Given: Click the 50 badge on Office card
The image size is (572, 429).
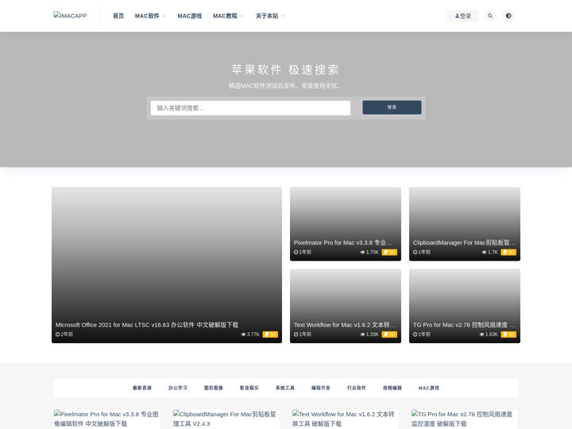Looking at the screenshot, I should tap(270, 334).
